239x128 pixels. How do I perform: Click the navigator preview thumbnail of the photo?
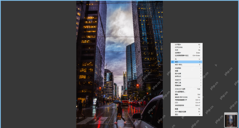[231, 121]
